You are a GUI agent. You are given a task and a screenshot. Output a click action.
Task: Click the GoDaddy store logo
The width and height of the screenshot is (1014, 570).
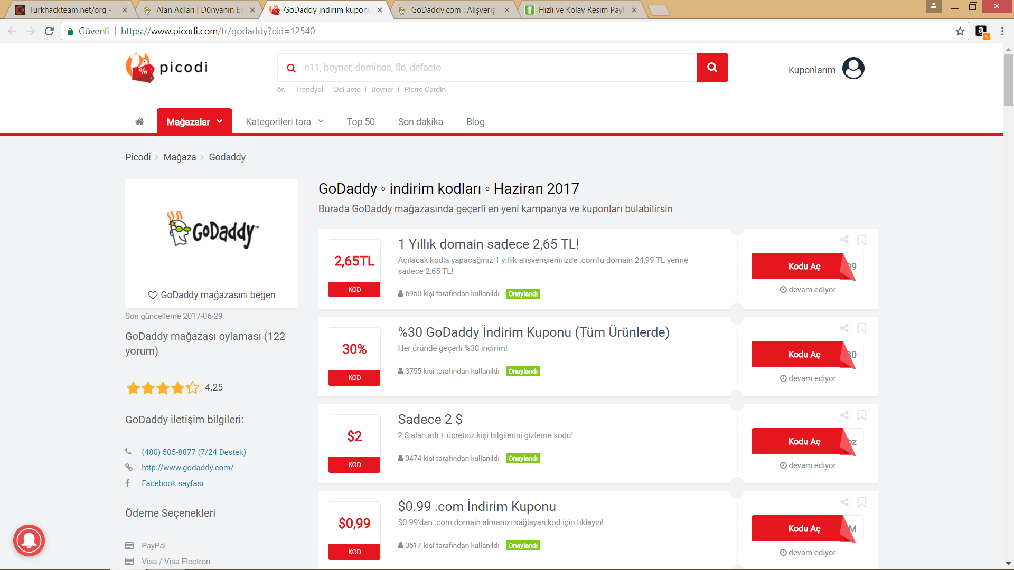point(212,230)
